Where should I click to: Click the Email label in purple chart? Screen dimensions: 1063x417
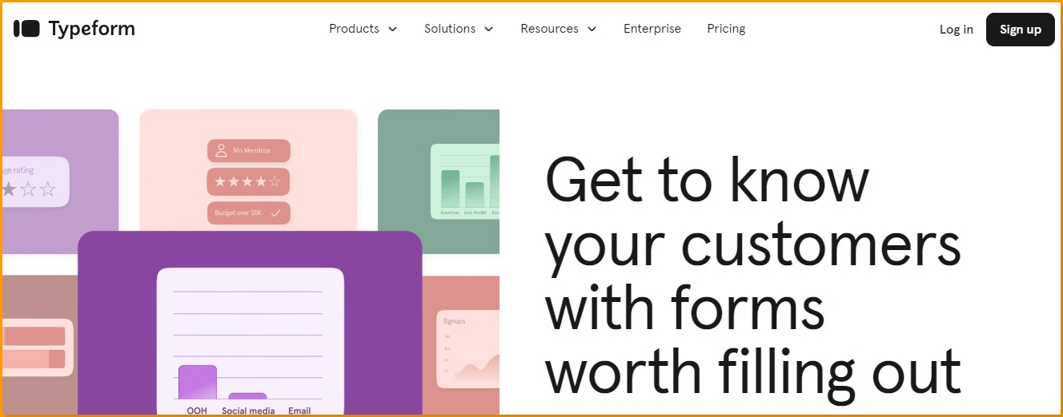[299, 411]
